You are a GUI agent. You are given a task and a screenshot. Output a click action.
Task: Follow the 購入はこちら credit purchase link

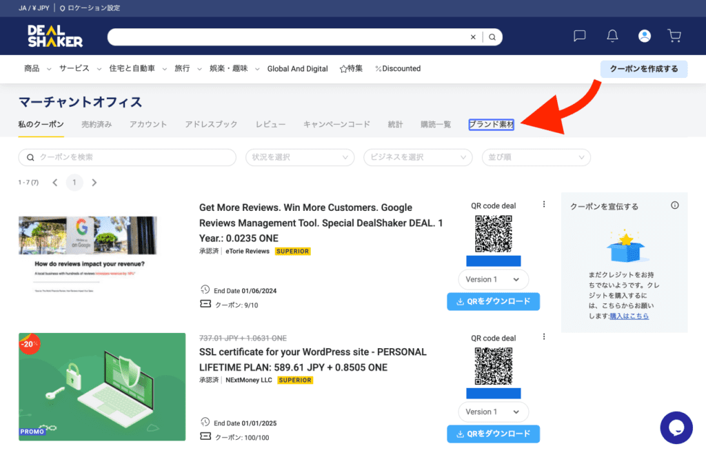[629, 316]
